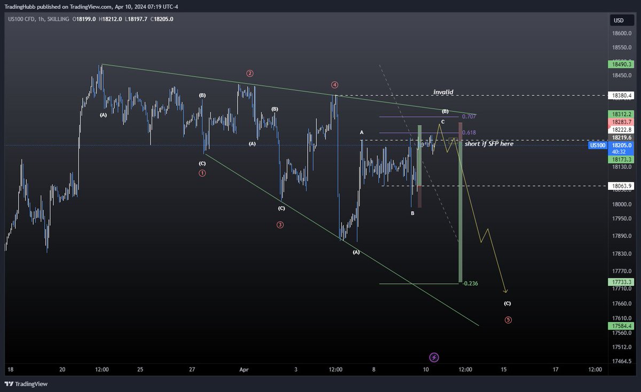Click the 18000.0 price axis tick
Screen dimensions: 641x392
(x=622, y=205)
